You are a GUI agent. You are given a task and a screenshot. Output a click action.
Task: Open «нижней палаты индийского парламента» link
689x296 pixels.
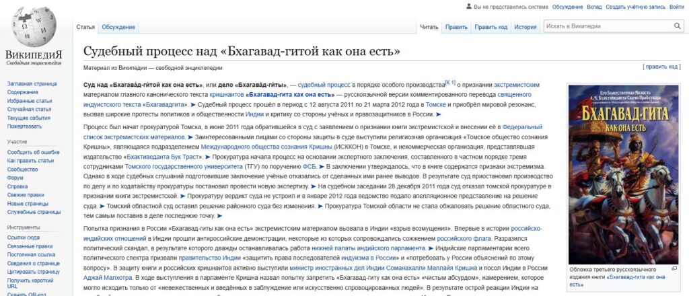[x=369, y=248]
